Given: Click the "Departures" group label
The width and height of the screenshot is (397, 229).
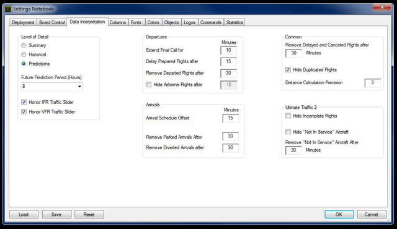Looking at the screenshot, I should click(156, 37).
